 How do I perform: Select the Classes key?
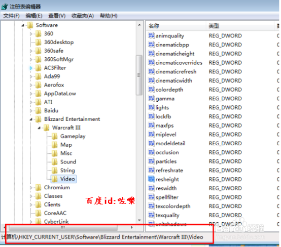[53, 196]
